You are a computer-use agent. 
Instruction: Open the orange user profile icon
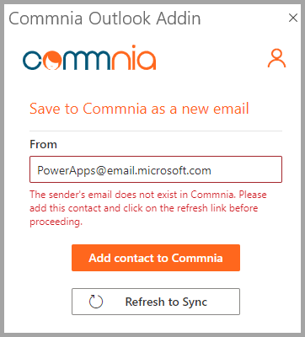(x=276, y=58)
